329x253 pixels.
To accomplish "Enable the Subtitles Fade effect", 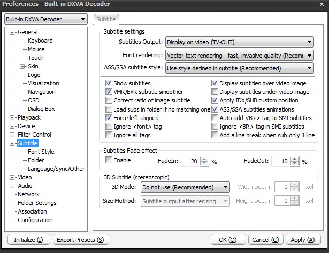I will pos(109,160).
